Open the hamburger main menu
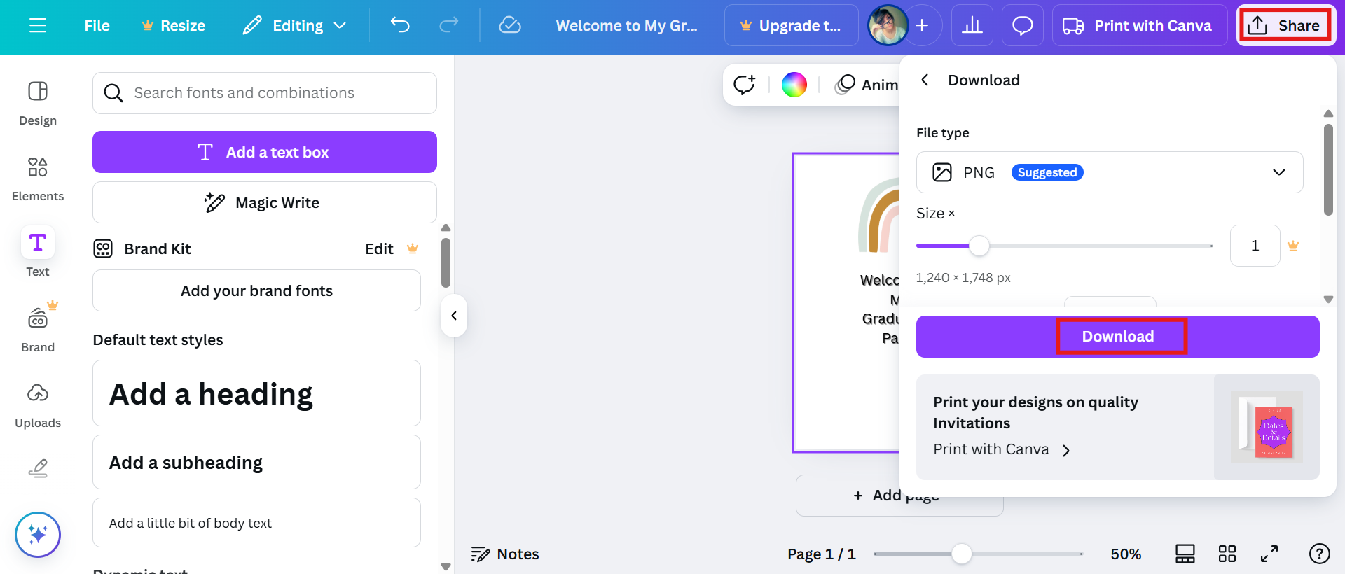1345x574 pixels. point(38,26)
